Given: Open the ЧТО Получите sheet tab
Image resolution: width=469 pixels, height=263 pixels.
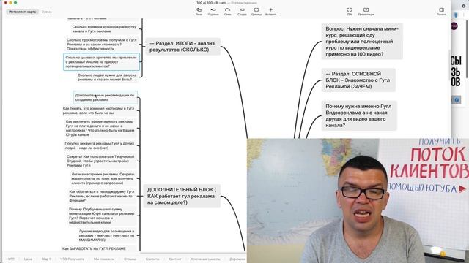Looking at the screenshot, I should (x=72, y=259).
